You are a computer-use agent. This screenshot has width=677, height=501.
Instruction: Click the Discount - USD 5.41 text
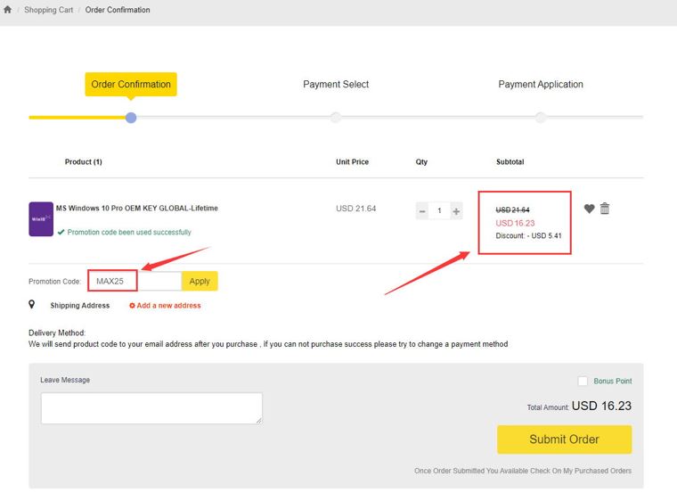tap(528, 235)
